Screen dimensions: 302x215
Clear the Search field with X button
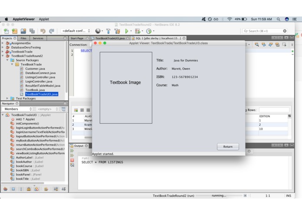click(285, 31)
